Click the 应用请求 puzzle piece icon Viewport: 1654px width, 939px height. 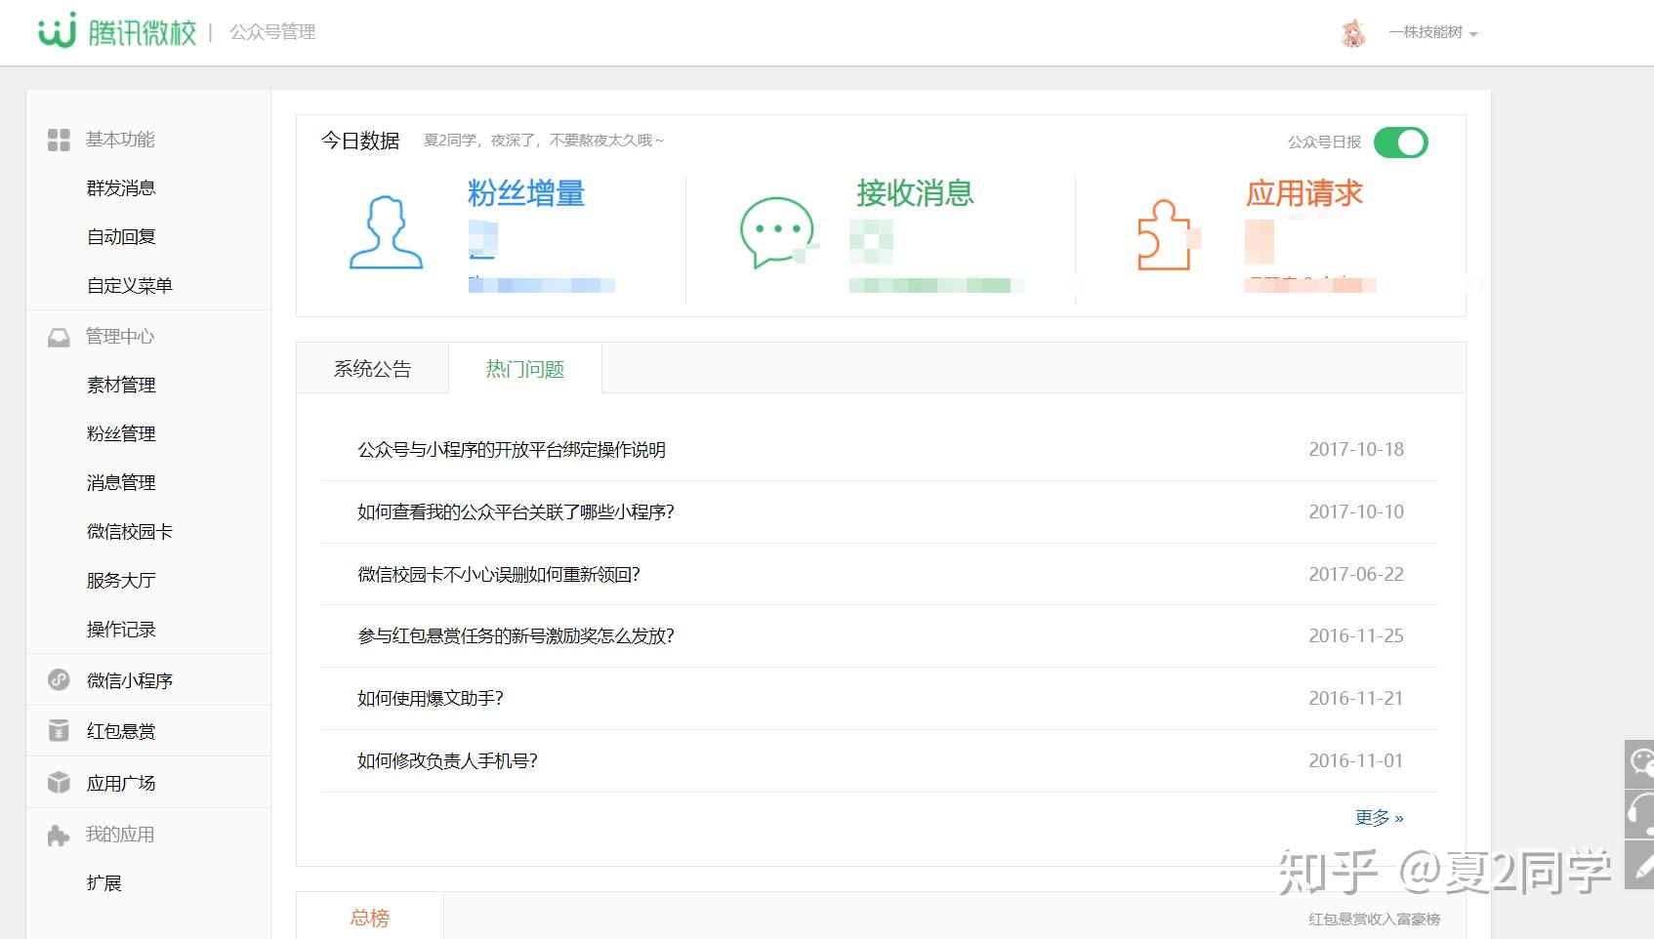[x=1165, y=234]
